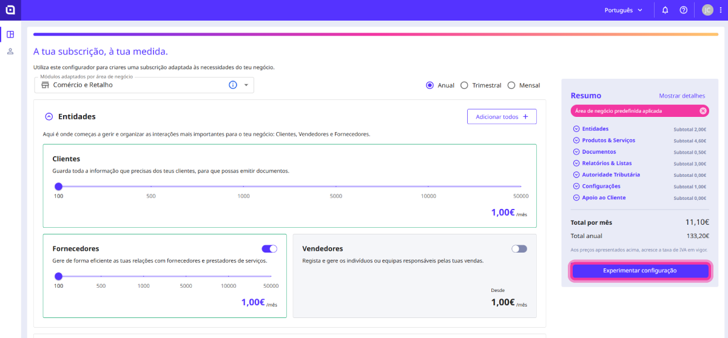728x338 pixels.
Task: Open the vertical three-dot menu
Action: (720, 10)
